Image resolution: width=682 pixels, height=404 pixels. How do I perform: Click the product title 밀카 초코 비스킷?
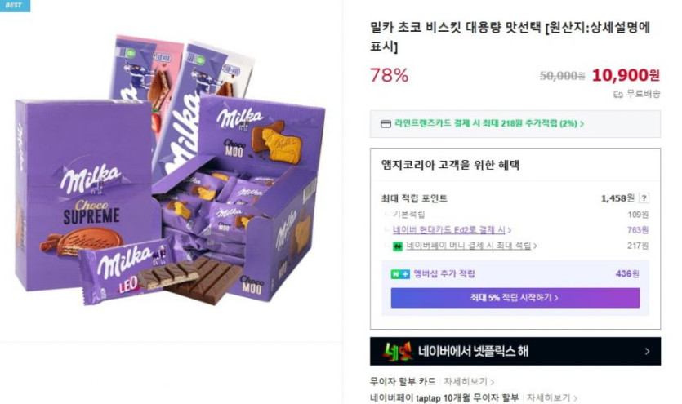click(510, 37)
